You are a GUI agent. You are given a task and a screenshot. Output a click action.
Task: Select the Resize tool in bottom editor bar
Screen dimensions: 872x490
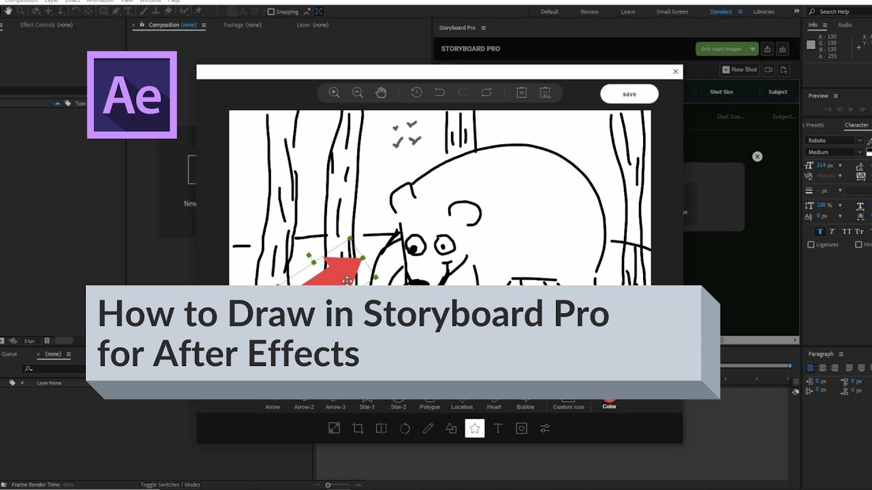[x=334, y=428]
